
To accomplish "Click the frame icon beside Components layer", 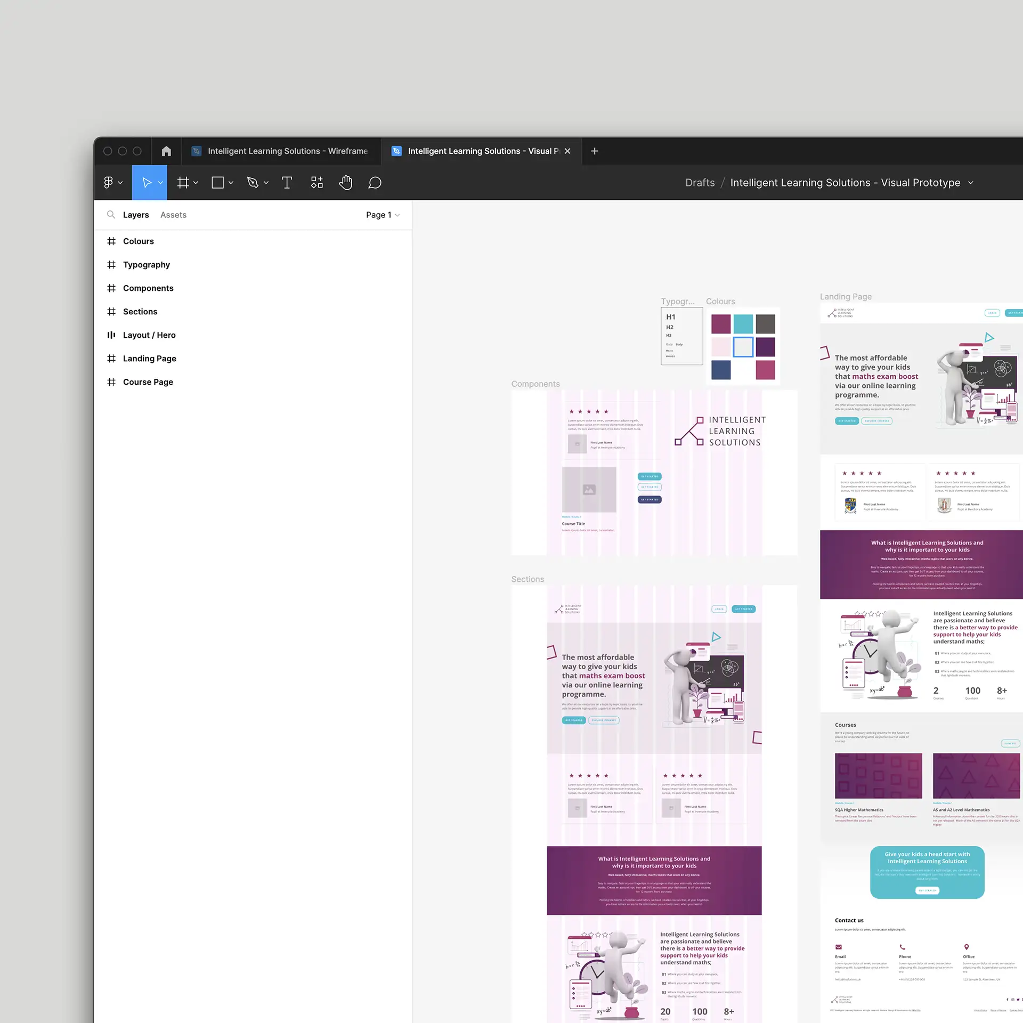I will click(x=111, y=288).
